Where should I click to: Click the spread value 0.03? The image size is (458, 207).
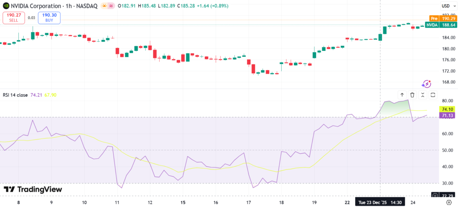(x=32, y=18)
